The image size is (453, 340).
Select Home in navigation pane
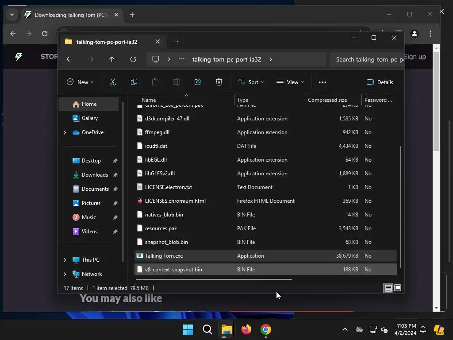coord(88,104)
